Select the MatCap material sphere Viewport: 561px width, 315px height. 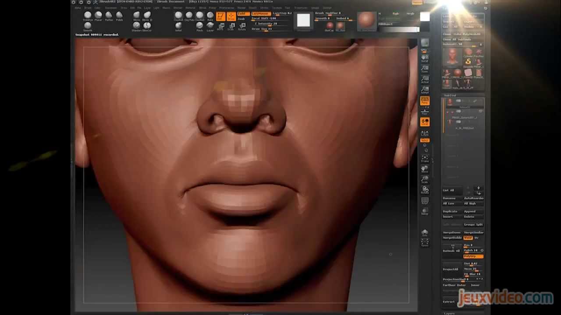330,26
